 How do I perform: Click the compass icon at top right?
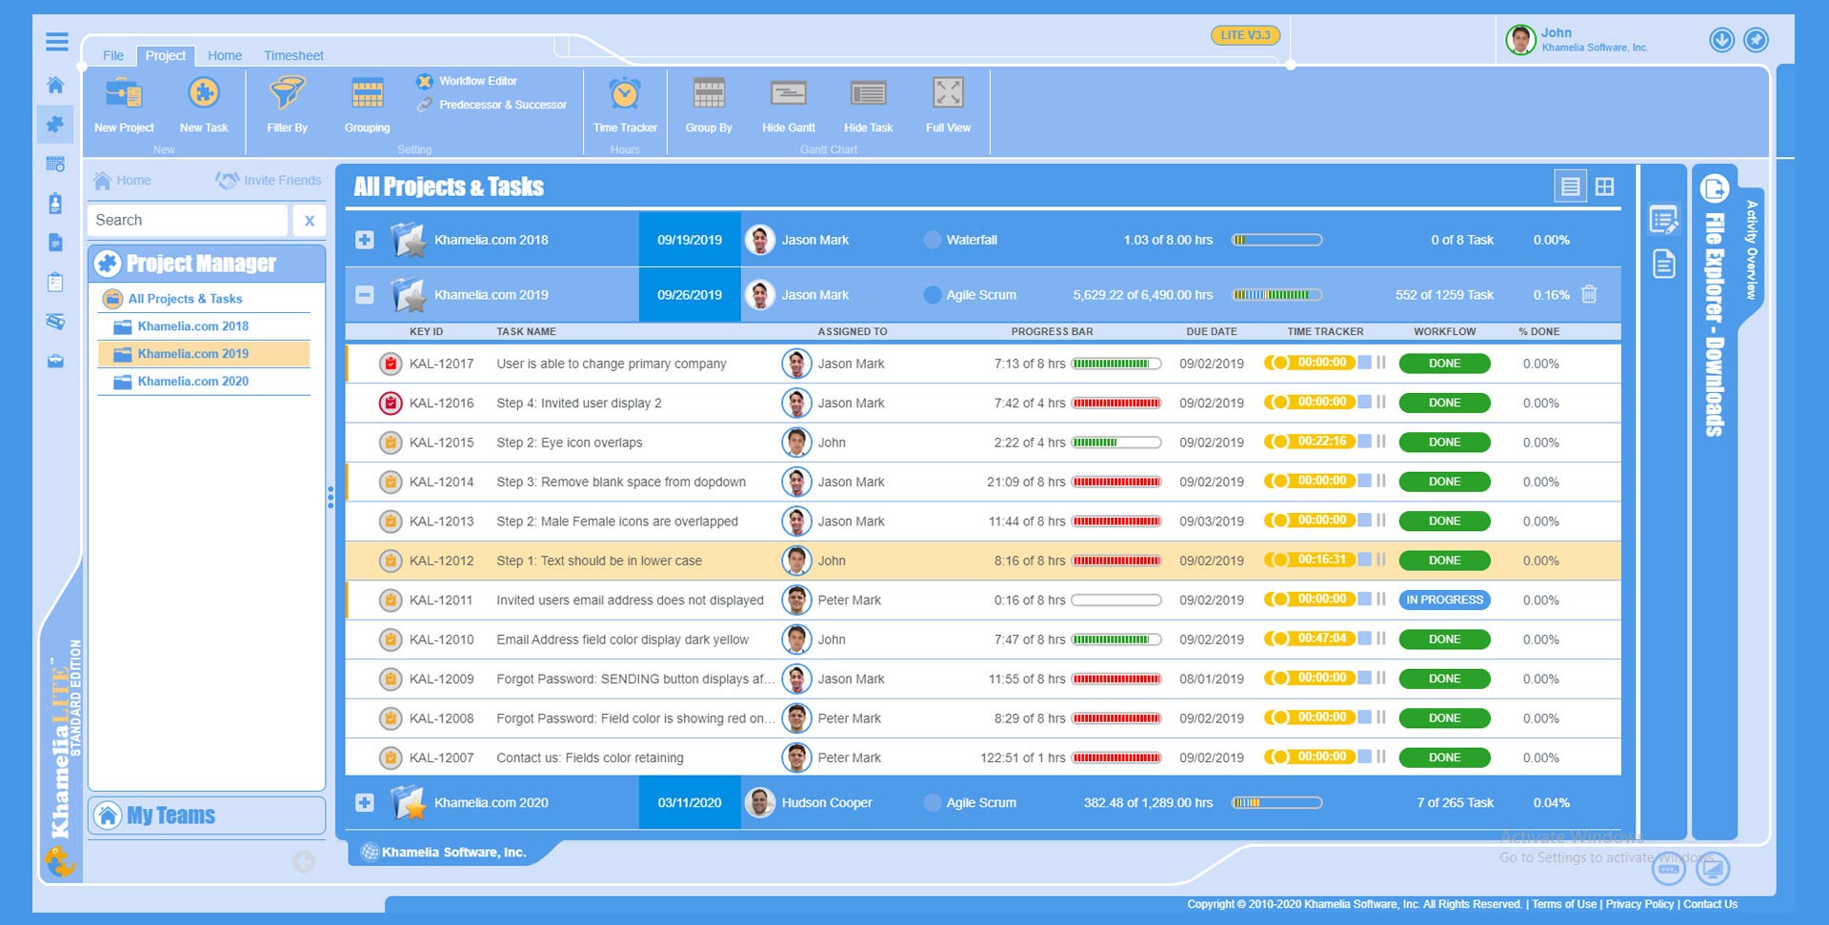(x=1756, y=40)
